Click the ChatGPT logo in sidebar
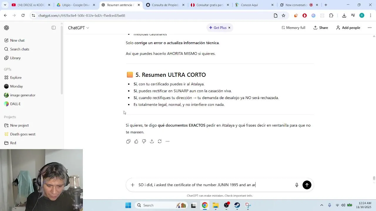 6,28
